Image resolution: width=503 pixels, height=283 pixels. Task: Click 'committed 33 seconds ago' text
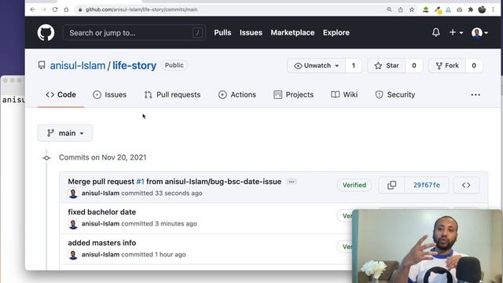point(162,193)
